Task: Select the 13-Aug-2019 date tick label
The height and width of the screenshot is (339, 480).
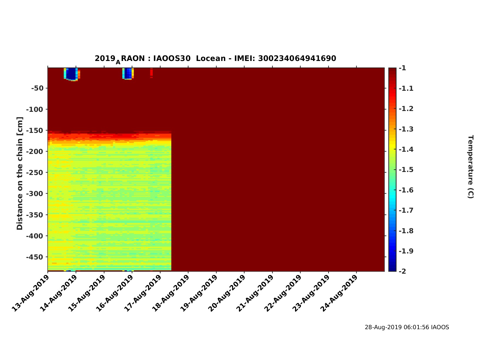Action: tap(31, 293)
